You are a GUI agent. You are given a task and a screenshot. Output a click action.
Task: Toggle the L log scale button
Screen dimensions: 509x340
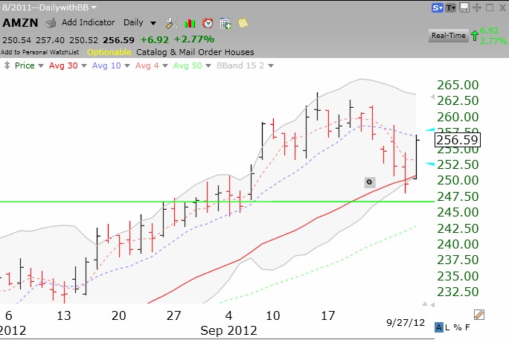pyautogui.click(x=447, y=327)
